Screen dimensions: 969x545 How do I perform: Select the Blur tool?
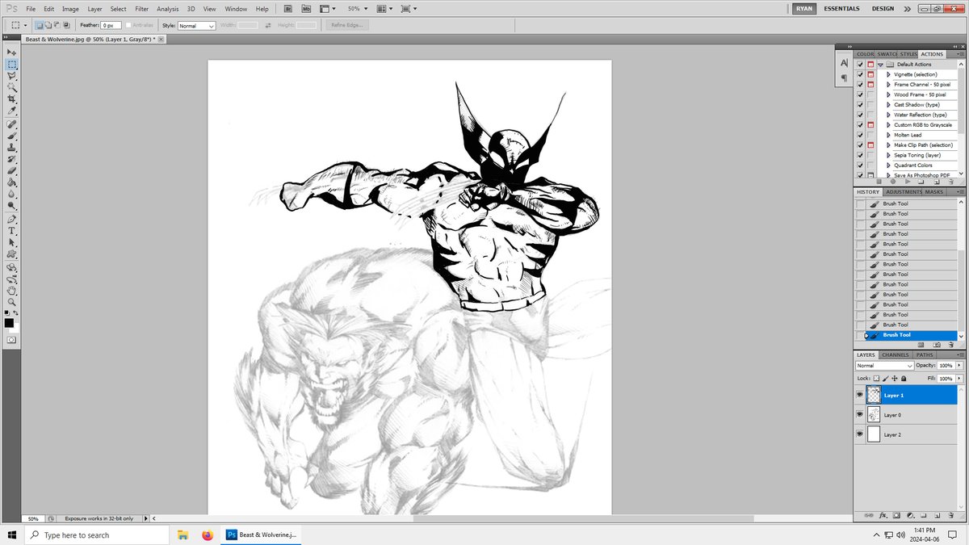(12, 194)
